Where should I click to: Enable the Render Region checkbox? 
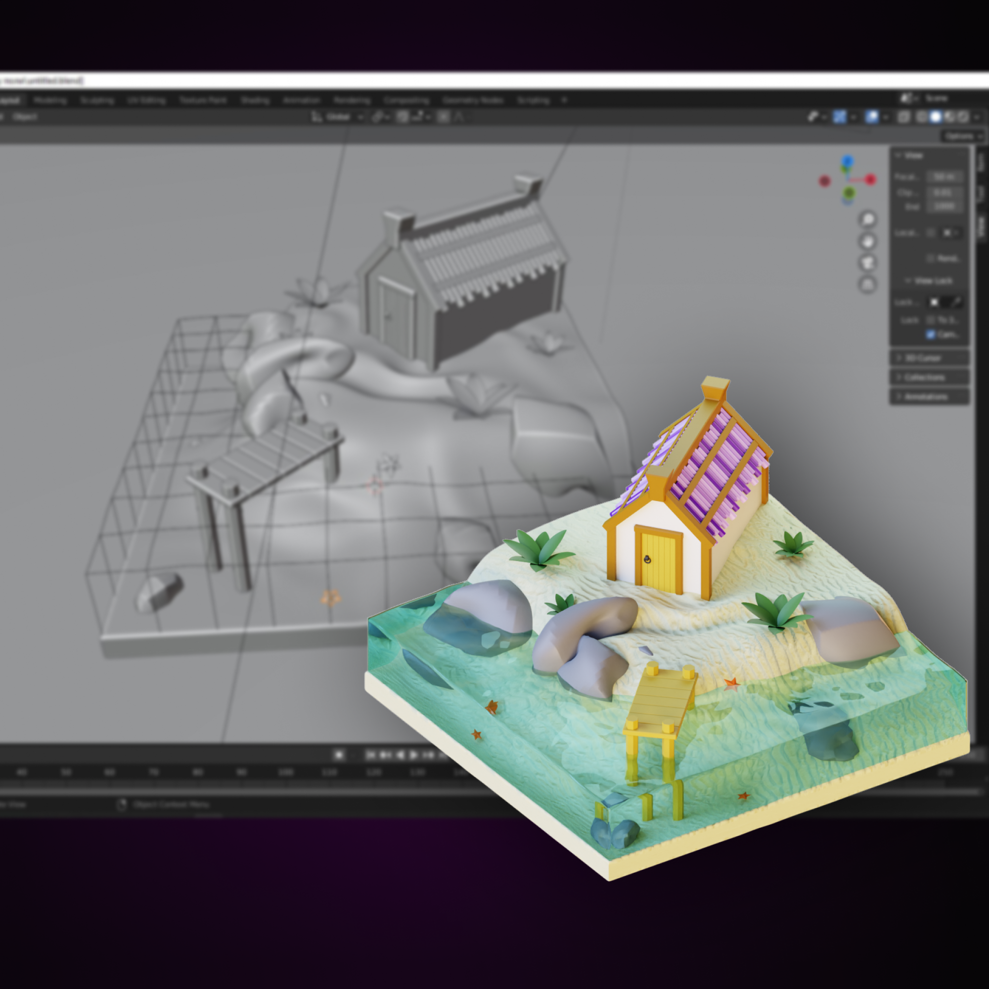(931, 259)
